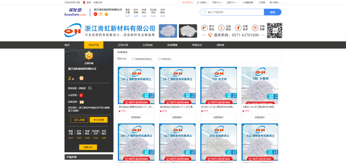This screenshot has height=163, width=346.
Task: Open the 827 溶剂型有机膨润土 product image
Action: (177, 142)
